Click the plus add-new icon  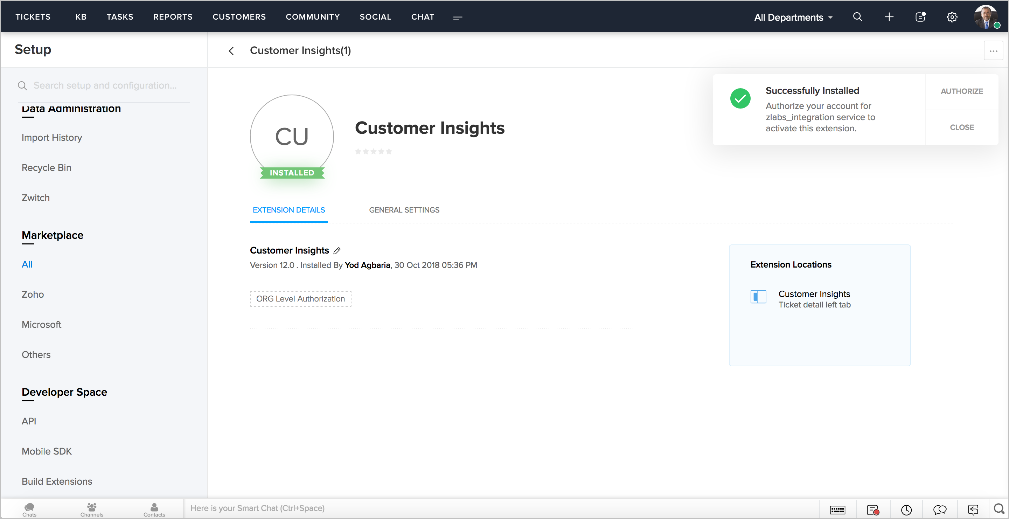point(889,17)
